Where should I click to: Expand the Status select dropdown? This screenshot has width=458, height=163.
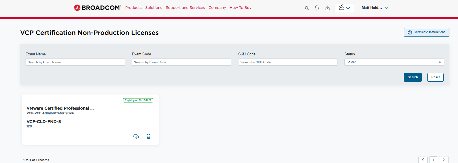point(394,62)
